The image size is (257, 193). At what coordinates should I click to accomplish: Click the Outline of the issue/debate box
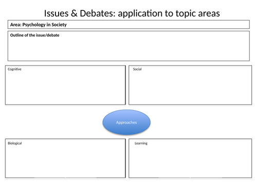coord(128,46)
